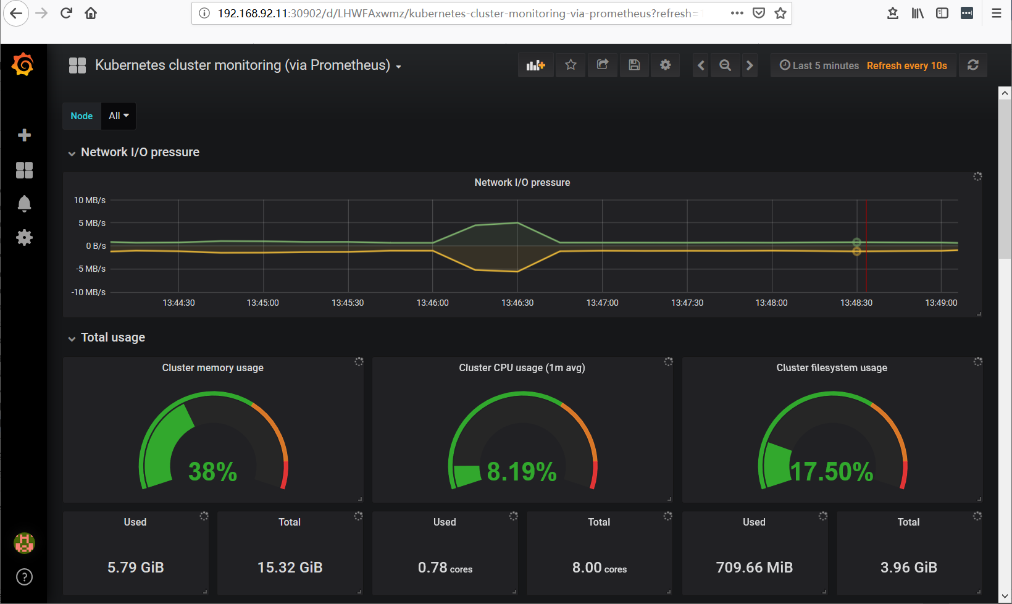Click the page vertical scrollbar thumb
This screenshot has width=1012, height=604.
click(1005, 179)
